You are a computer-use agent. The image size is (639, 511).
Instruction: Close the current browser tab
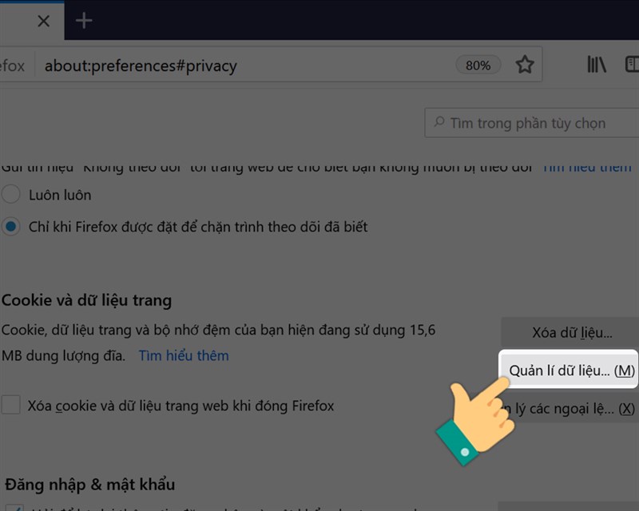(x=44, y=21)
